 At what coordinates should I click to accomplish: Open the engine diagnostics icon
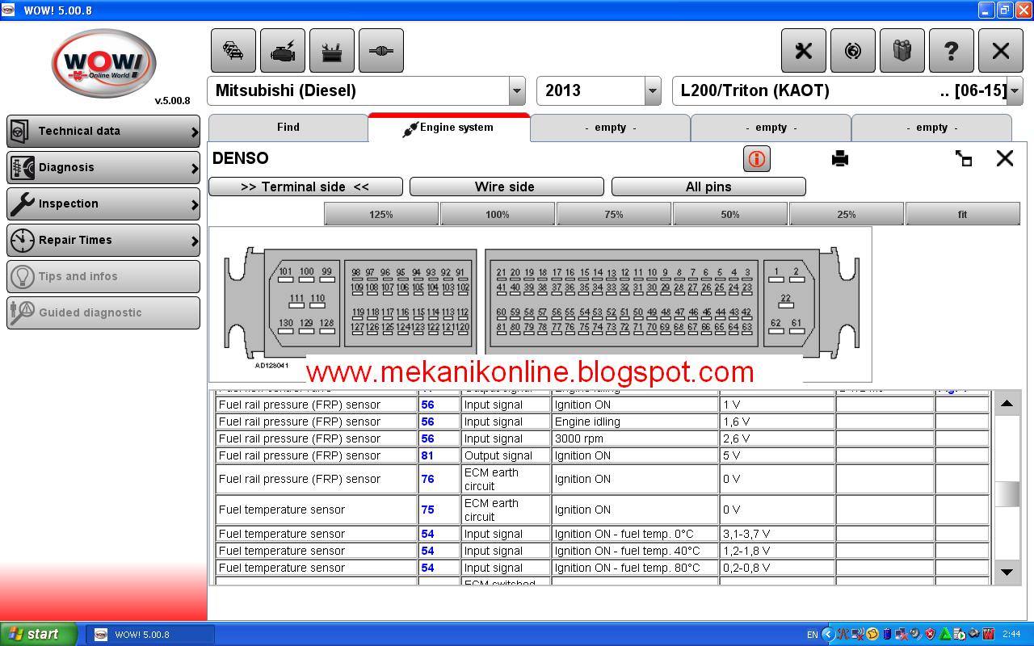coord(283,50)
